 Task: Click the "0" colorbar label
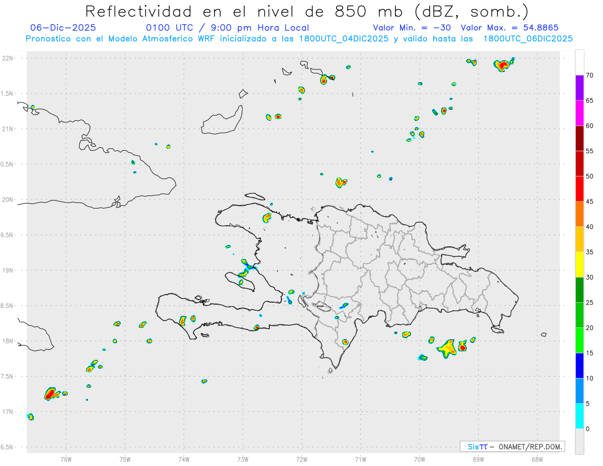[587, 429]
